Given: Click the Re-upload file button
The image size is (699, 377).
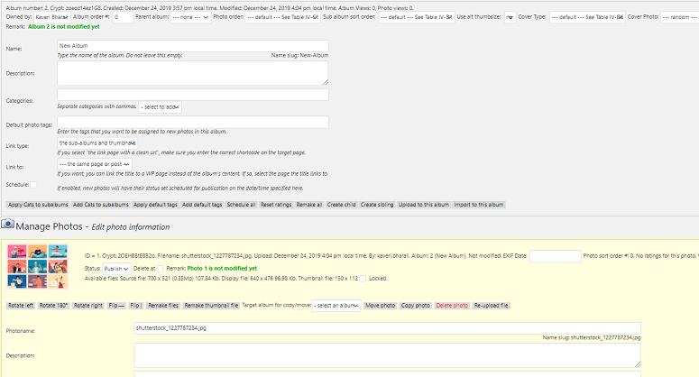Looking at the screenshot, I should [491, 306].
